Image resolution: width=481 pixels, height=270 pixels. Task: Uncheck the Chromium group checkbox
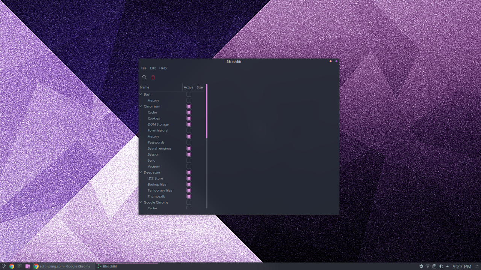click(189, 106)
